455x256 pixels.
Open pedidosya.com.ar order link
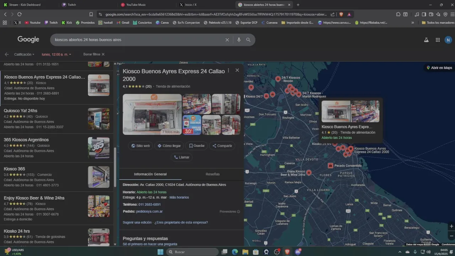[149, 212]
